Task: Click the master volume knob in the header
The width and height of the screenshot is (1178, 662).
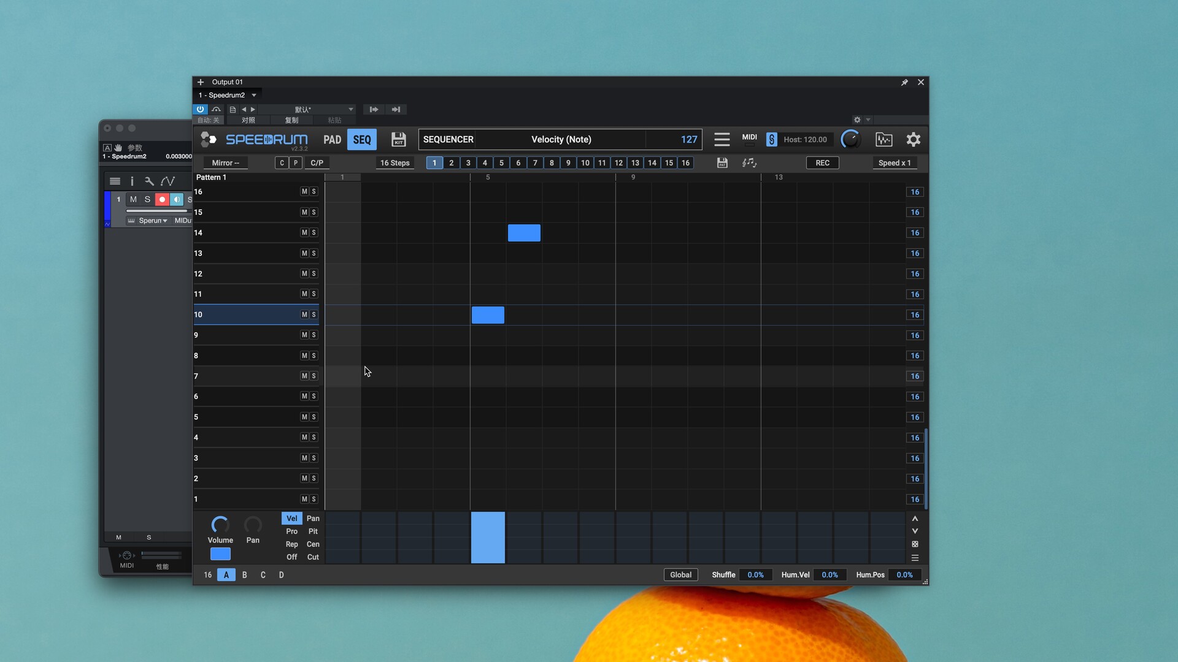Action: click(850, 140)
